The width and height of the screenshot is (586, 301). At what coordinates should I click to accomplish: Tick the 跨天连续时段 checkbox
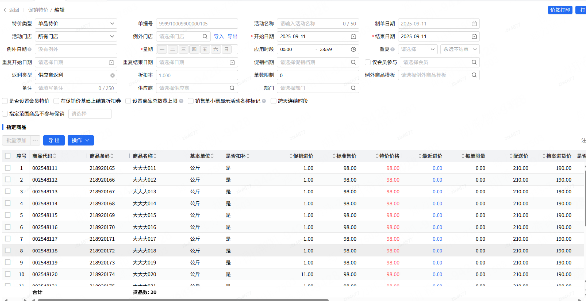coord(274,101)
